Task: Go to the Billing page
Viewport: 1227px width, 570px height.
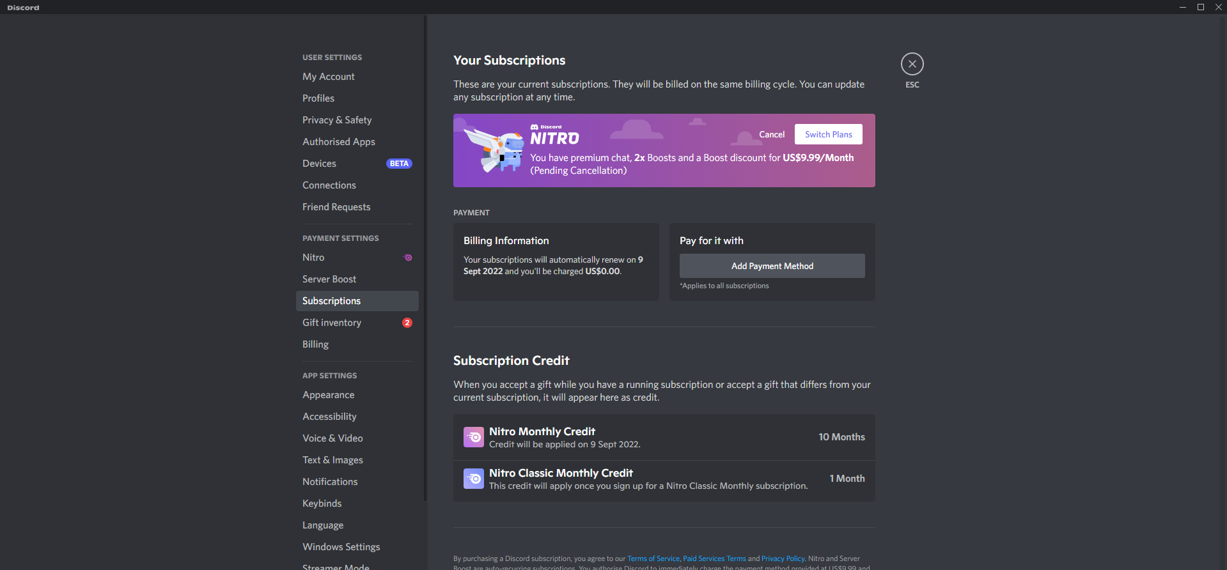Action: (357, 344)
